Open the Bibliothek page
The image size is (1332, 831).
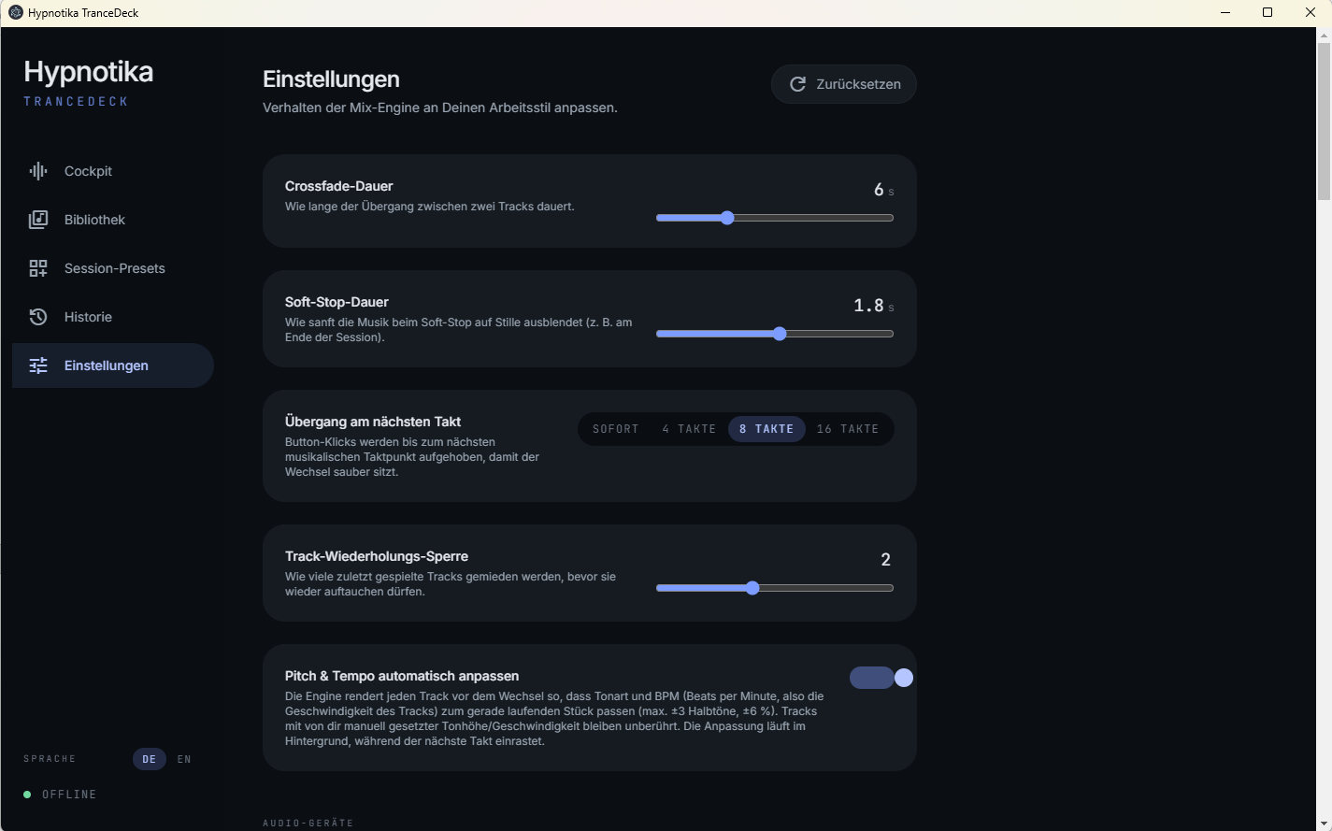[x=113, y=220]
